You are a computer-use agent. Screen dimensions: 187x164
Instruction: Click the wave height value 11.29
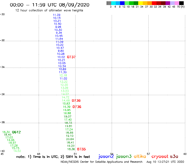tap(57, 15)
